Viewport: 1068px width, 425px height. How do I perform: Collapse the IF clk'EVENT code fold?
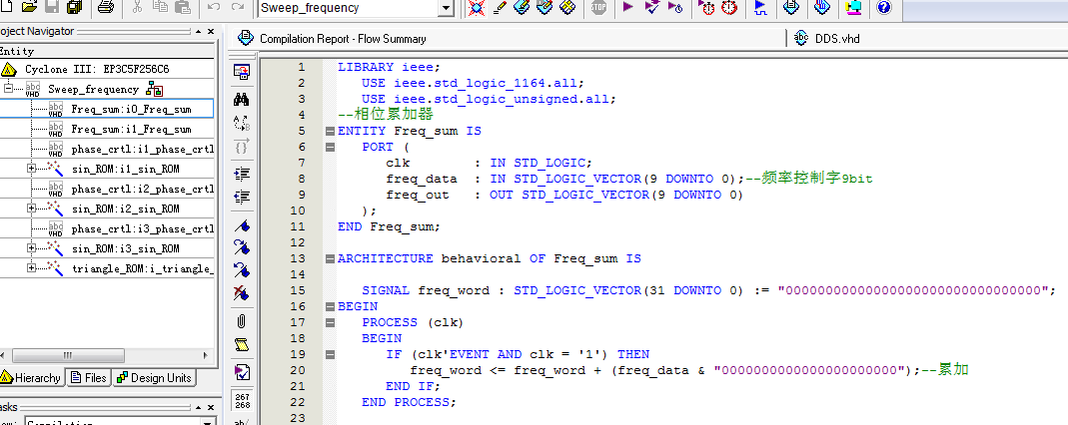coord(331,354)
